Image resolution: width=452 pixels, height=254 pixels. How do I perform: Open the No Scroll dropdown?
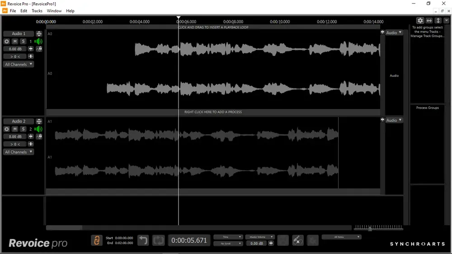228,244
